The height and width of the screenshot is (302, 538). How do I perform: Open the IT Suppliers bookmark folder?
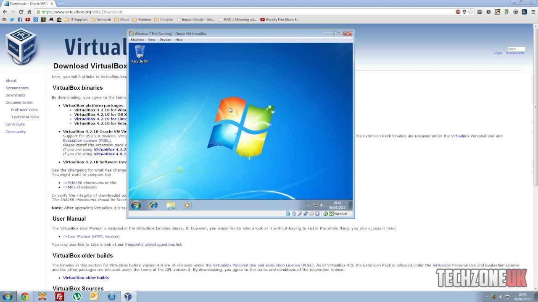(x=76, y=19)
